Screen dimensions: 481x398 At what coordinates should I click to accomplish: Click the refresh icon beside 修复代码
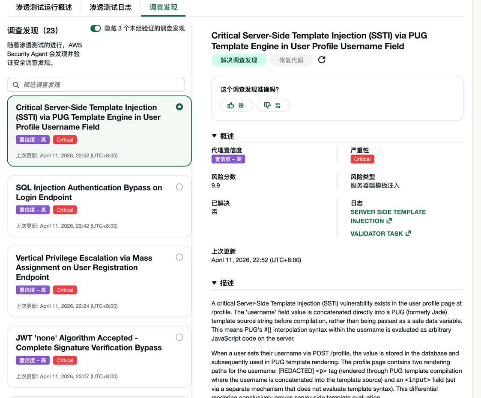click(322, 60)
